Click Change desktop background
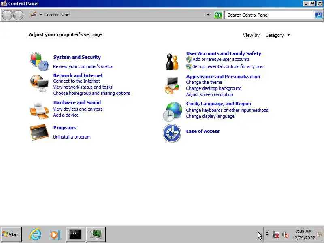Viewport: 324px width, 243px height. (x=214, y=88)
